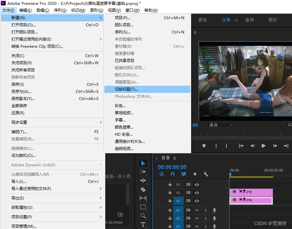Hide track V2 output eye
This screenshot has height=229, width=292.
click(197, 193)
